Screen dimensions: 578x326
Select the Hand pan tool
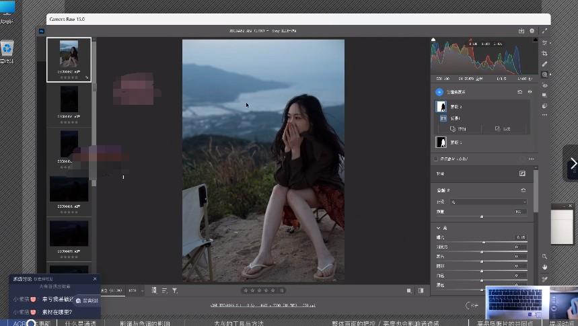544,267
